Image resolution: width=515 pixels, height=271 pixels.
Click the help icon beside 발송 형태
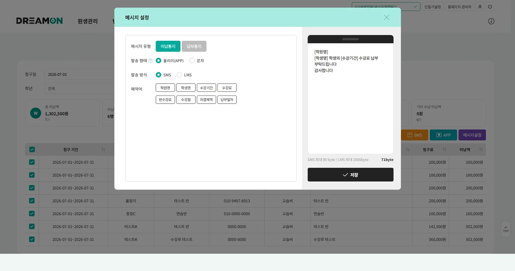pyautogui.click(x=150, y=61)
